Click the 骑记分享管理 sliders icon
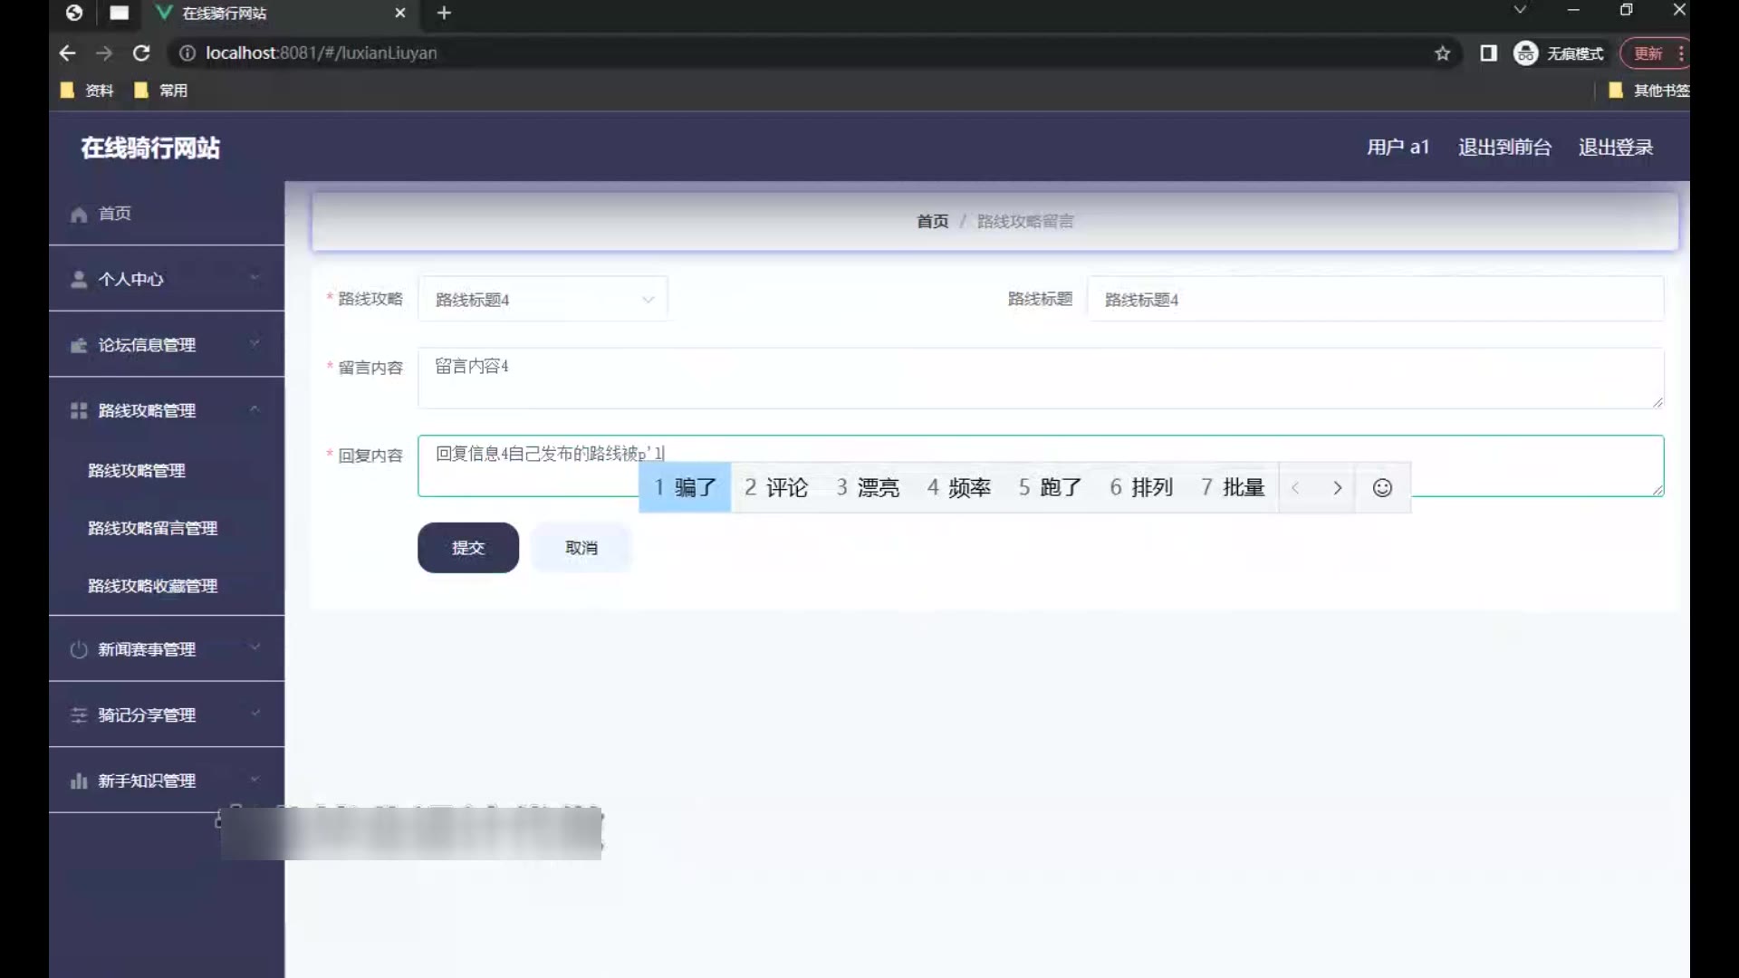 79,715
